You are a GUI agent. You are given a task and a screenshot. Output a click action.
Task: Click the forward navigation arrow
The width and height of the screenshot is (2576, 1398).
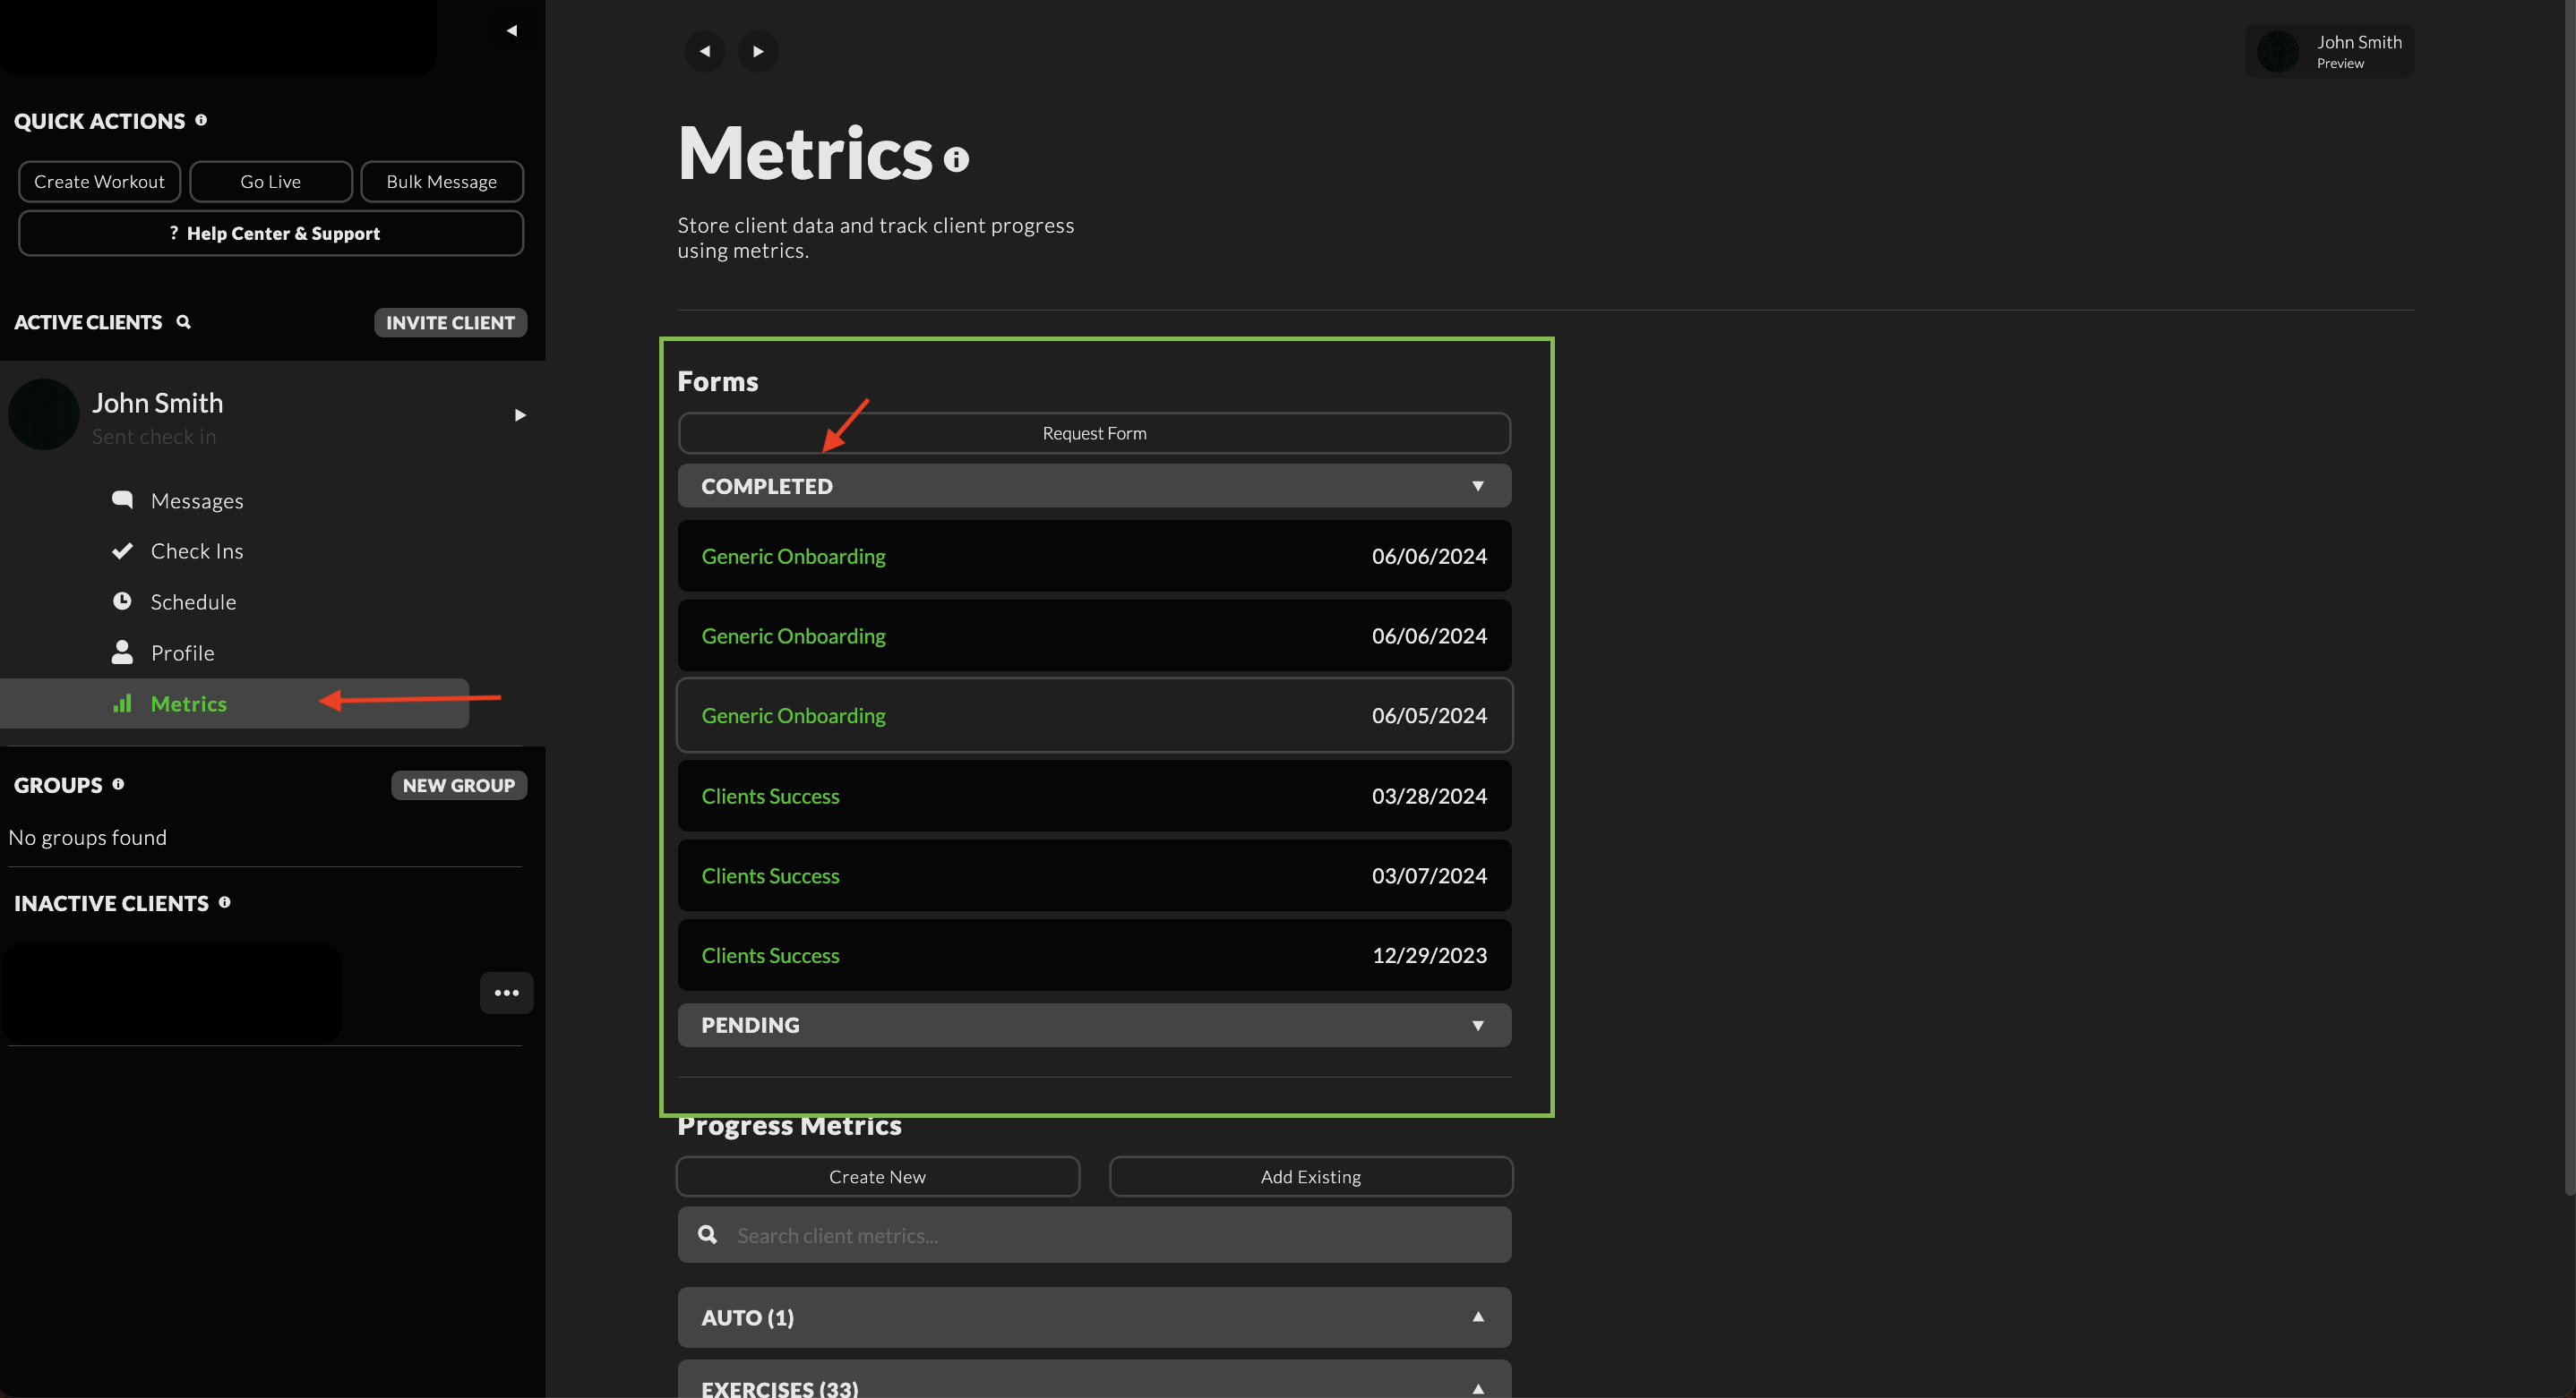(758, 51)
